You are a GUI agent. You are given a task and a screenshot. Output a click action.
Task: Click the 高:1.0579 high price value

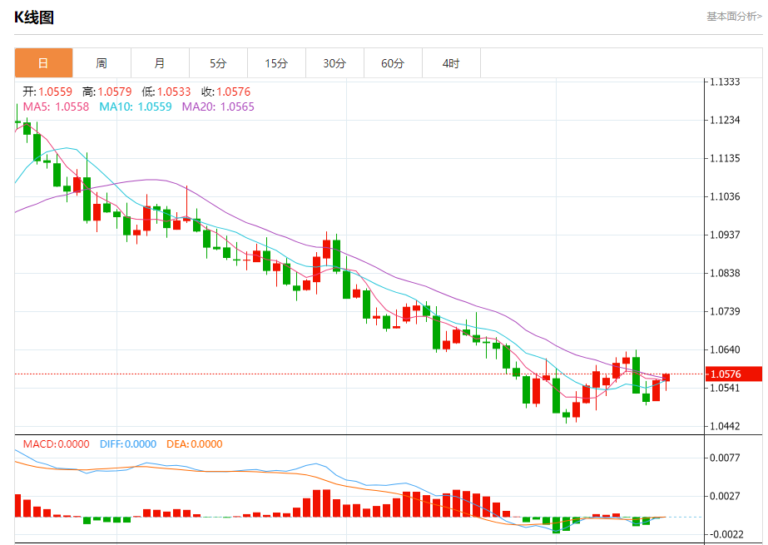point(107,92)
